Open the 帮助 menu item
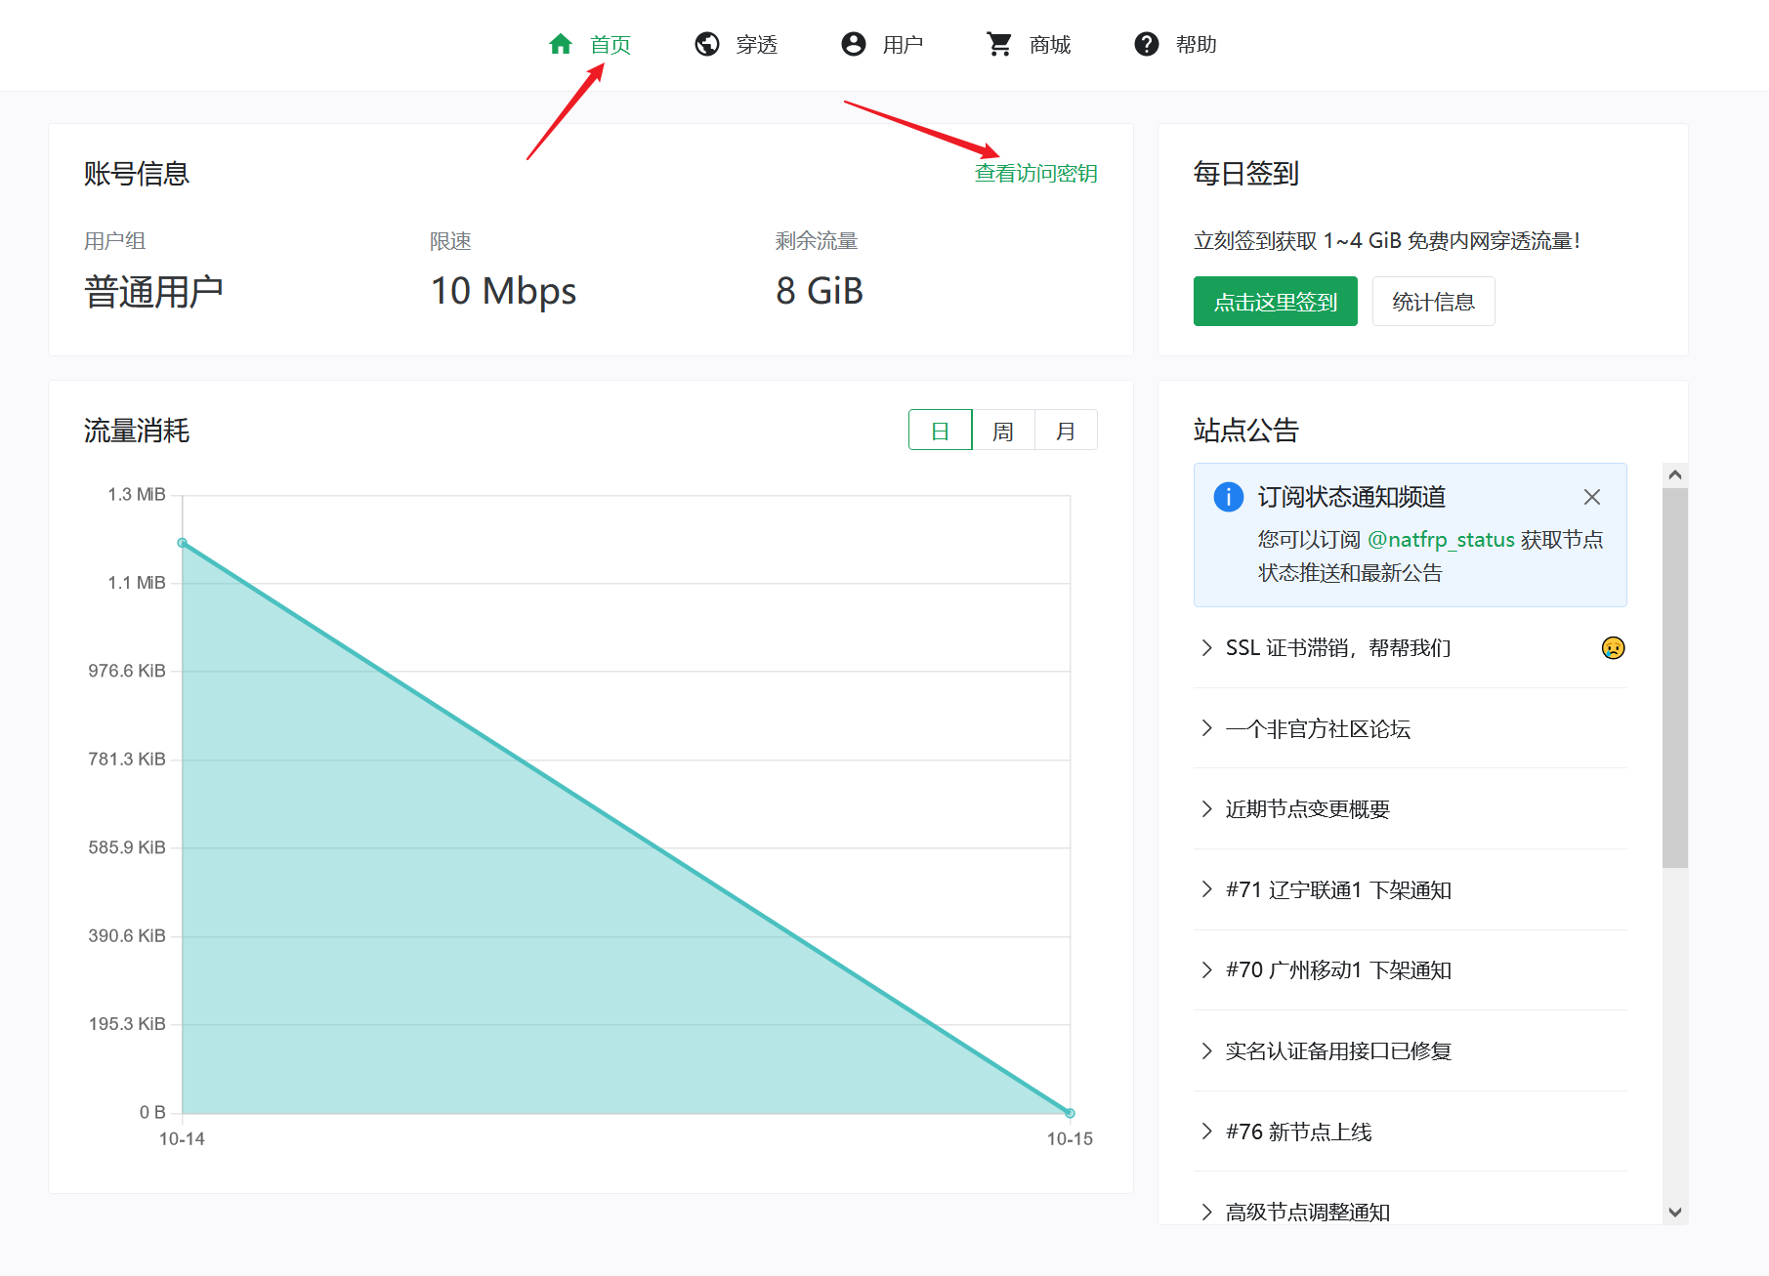The width and height of the screenshot is (1769, 1276). tap(1196, 44)
